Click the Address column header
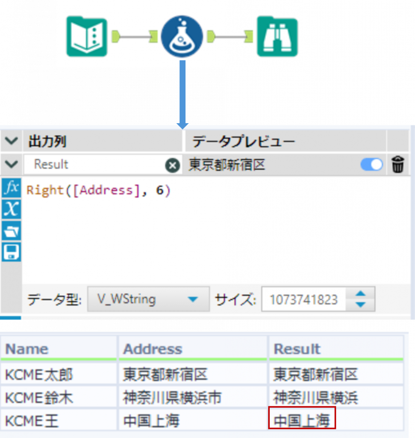Image resolution: width=415 pixels, height=438 pixels. tap(153, 349)
